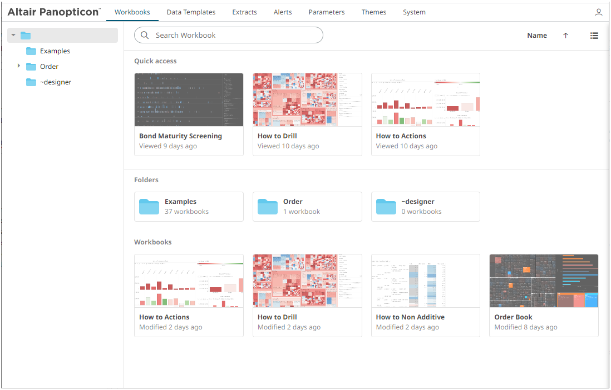Screen dimensions: 611x390
Task: Expand the Order folder in tree
Action: coord(19,66)
